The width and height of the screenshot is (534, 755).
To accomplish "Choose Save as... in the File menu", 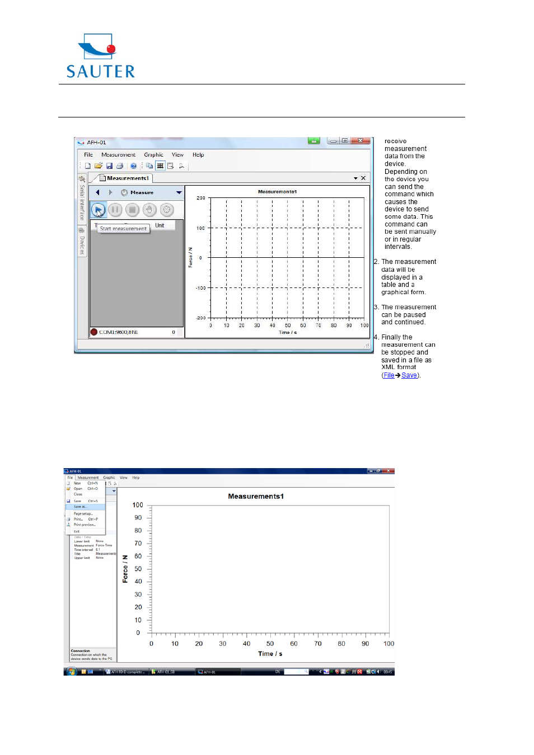I will pyautogui.click(x=86, y=507).
